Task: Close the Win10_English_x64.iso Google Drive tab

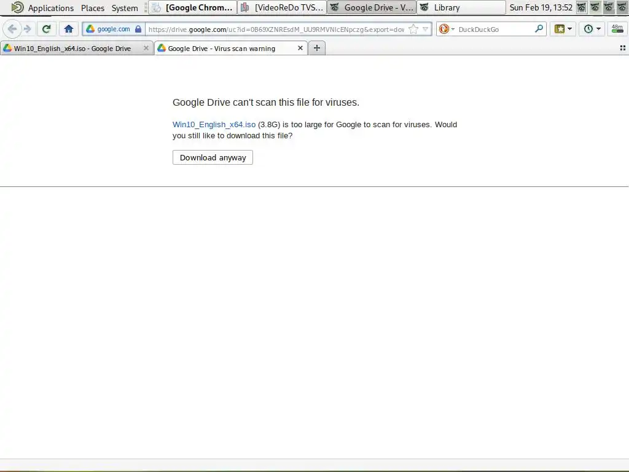Action: point(146,48)
